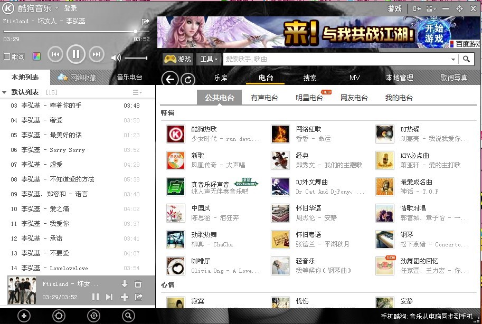Screen dimensions: 482x324
Task: Select the 网友电台 sub-tab
Action: 354,98
